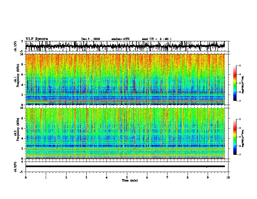Click the ch.2 spectrogram color scale bar

pyautogui.click(x=235, y=137)
